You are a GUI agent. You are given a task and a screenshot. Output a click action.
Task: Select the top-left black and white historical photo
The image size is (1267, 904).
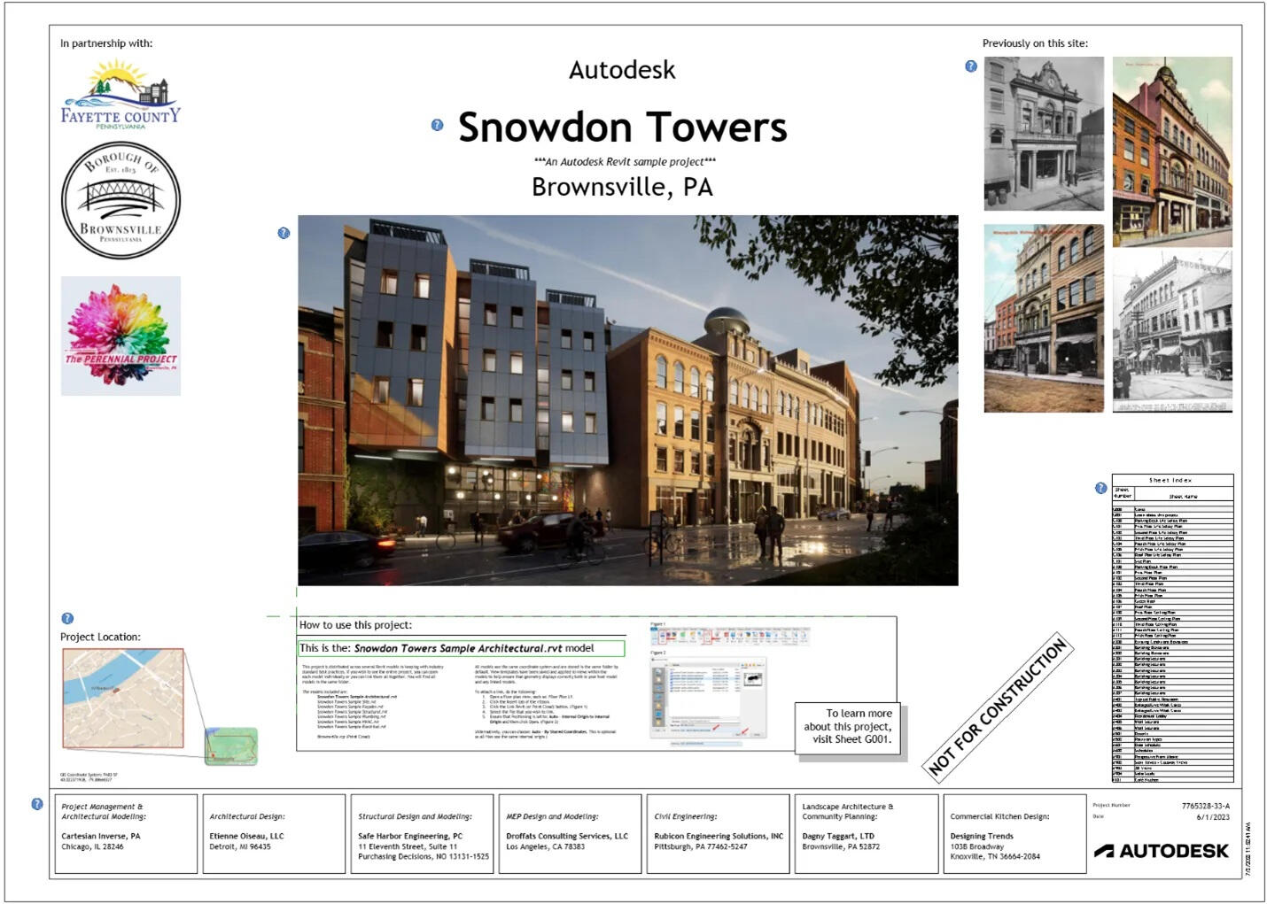(1044, 134)
